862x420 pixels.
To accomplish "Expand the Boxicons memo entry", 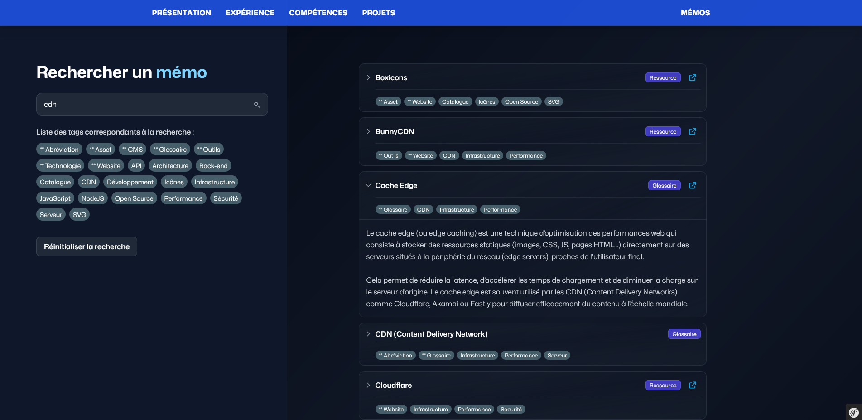I will coord(368,77).
